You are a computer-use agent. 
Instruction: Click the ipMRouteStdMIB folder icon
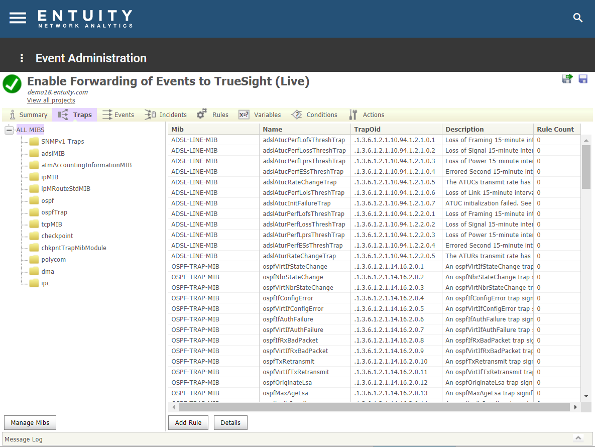pos(35,188)
